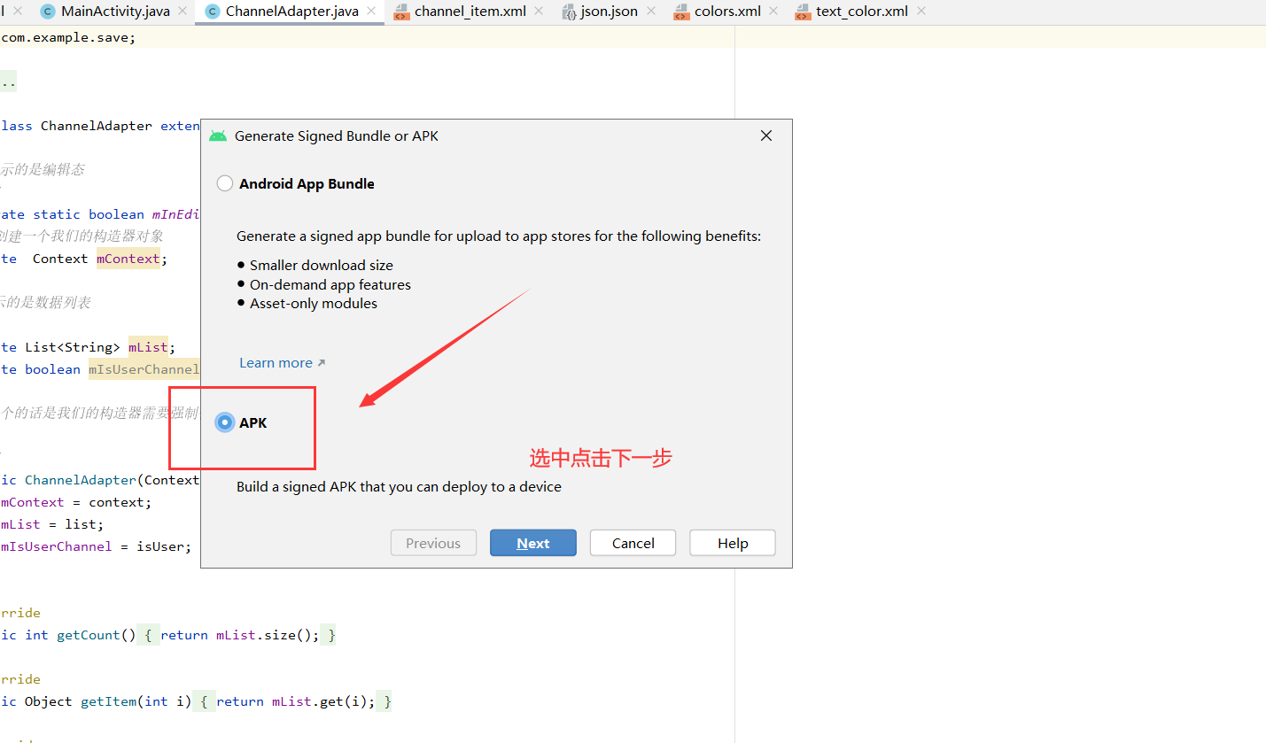Screen dimensions: 1266x743
Task: Dismiss the dialog with its X button
Action: click(x=765, y=135)
